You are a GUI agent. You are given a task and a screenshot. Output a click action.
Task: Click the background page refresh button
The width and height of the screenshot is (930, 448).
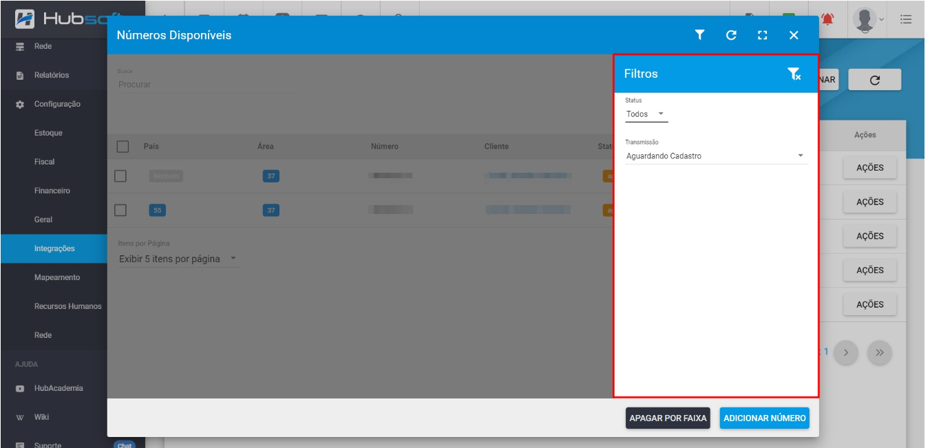874,80
